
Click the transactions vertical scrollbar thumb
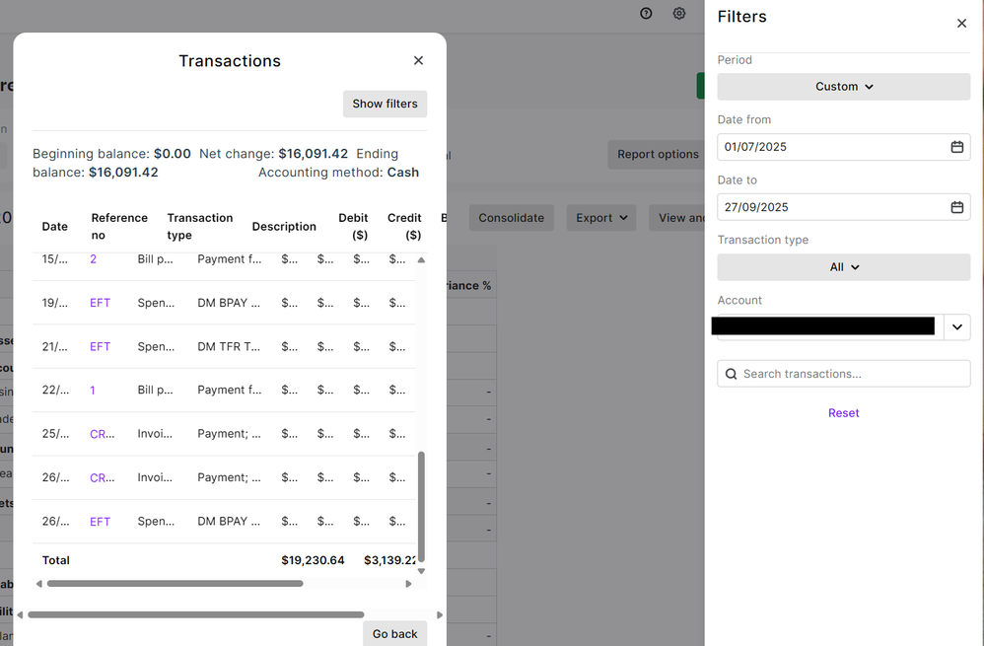click(x=422, y=506)
